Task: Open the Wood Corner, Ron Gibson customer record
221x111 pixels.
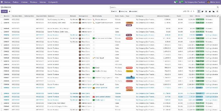Action: coord(56,103)
